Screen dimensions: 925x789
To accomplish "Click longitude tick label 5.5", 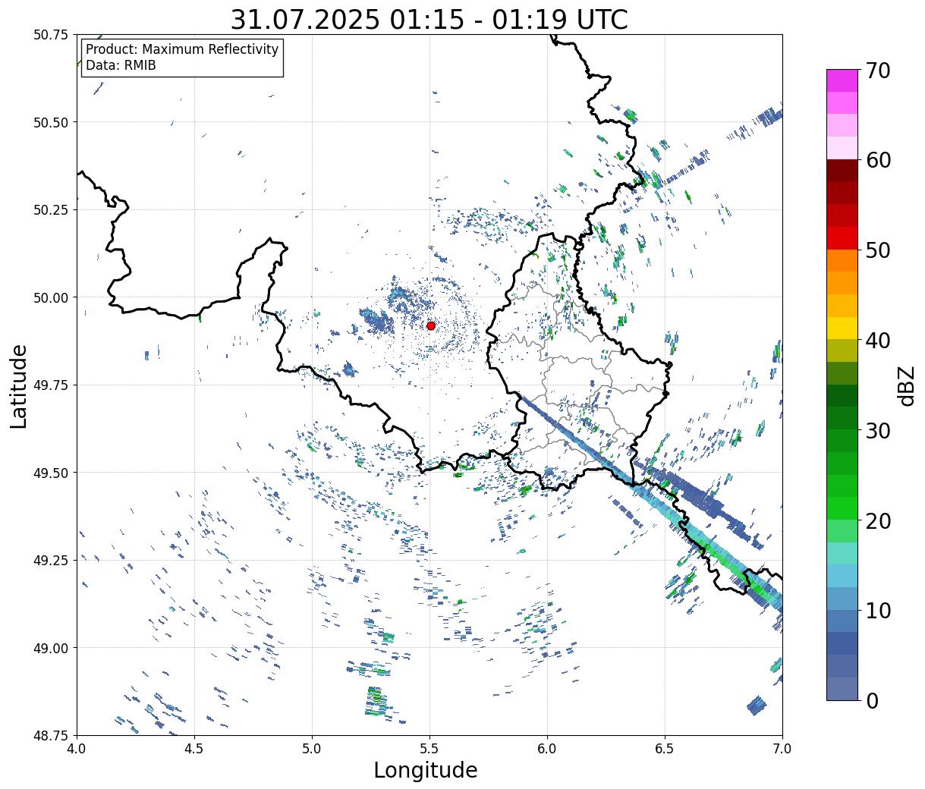I will (x=429, y=749).
